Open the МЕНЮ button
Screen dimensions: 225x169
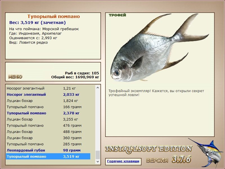tap(15, 77)
